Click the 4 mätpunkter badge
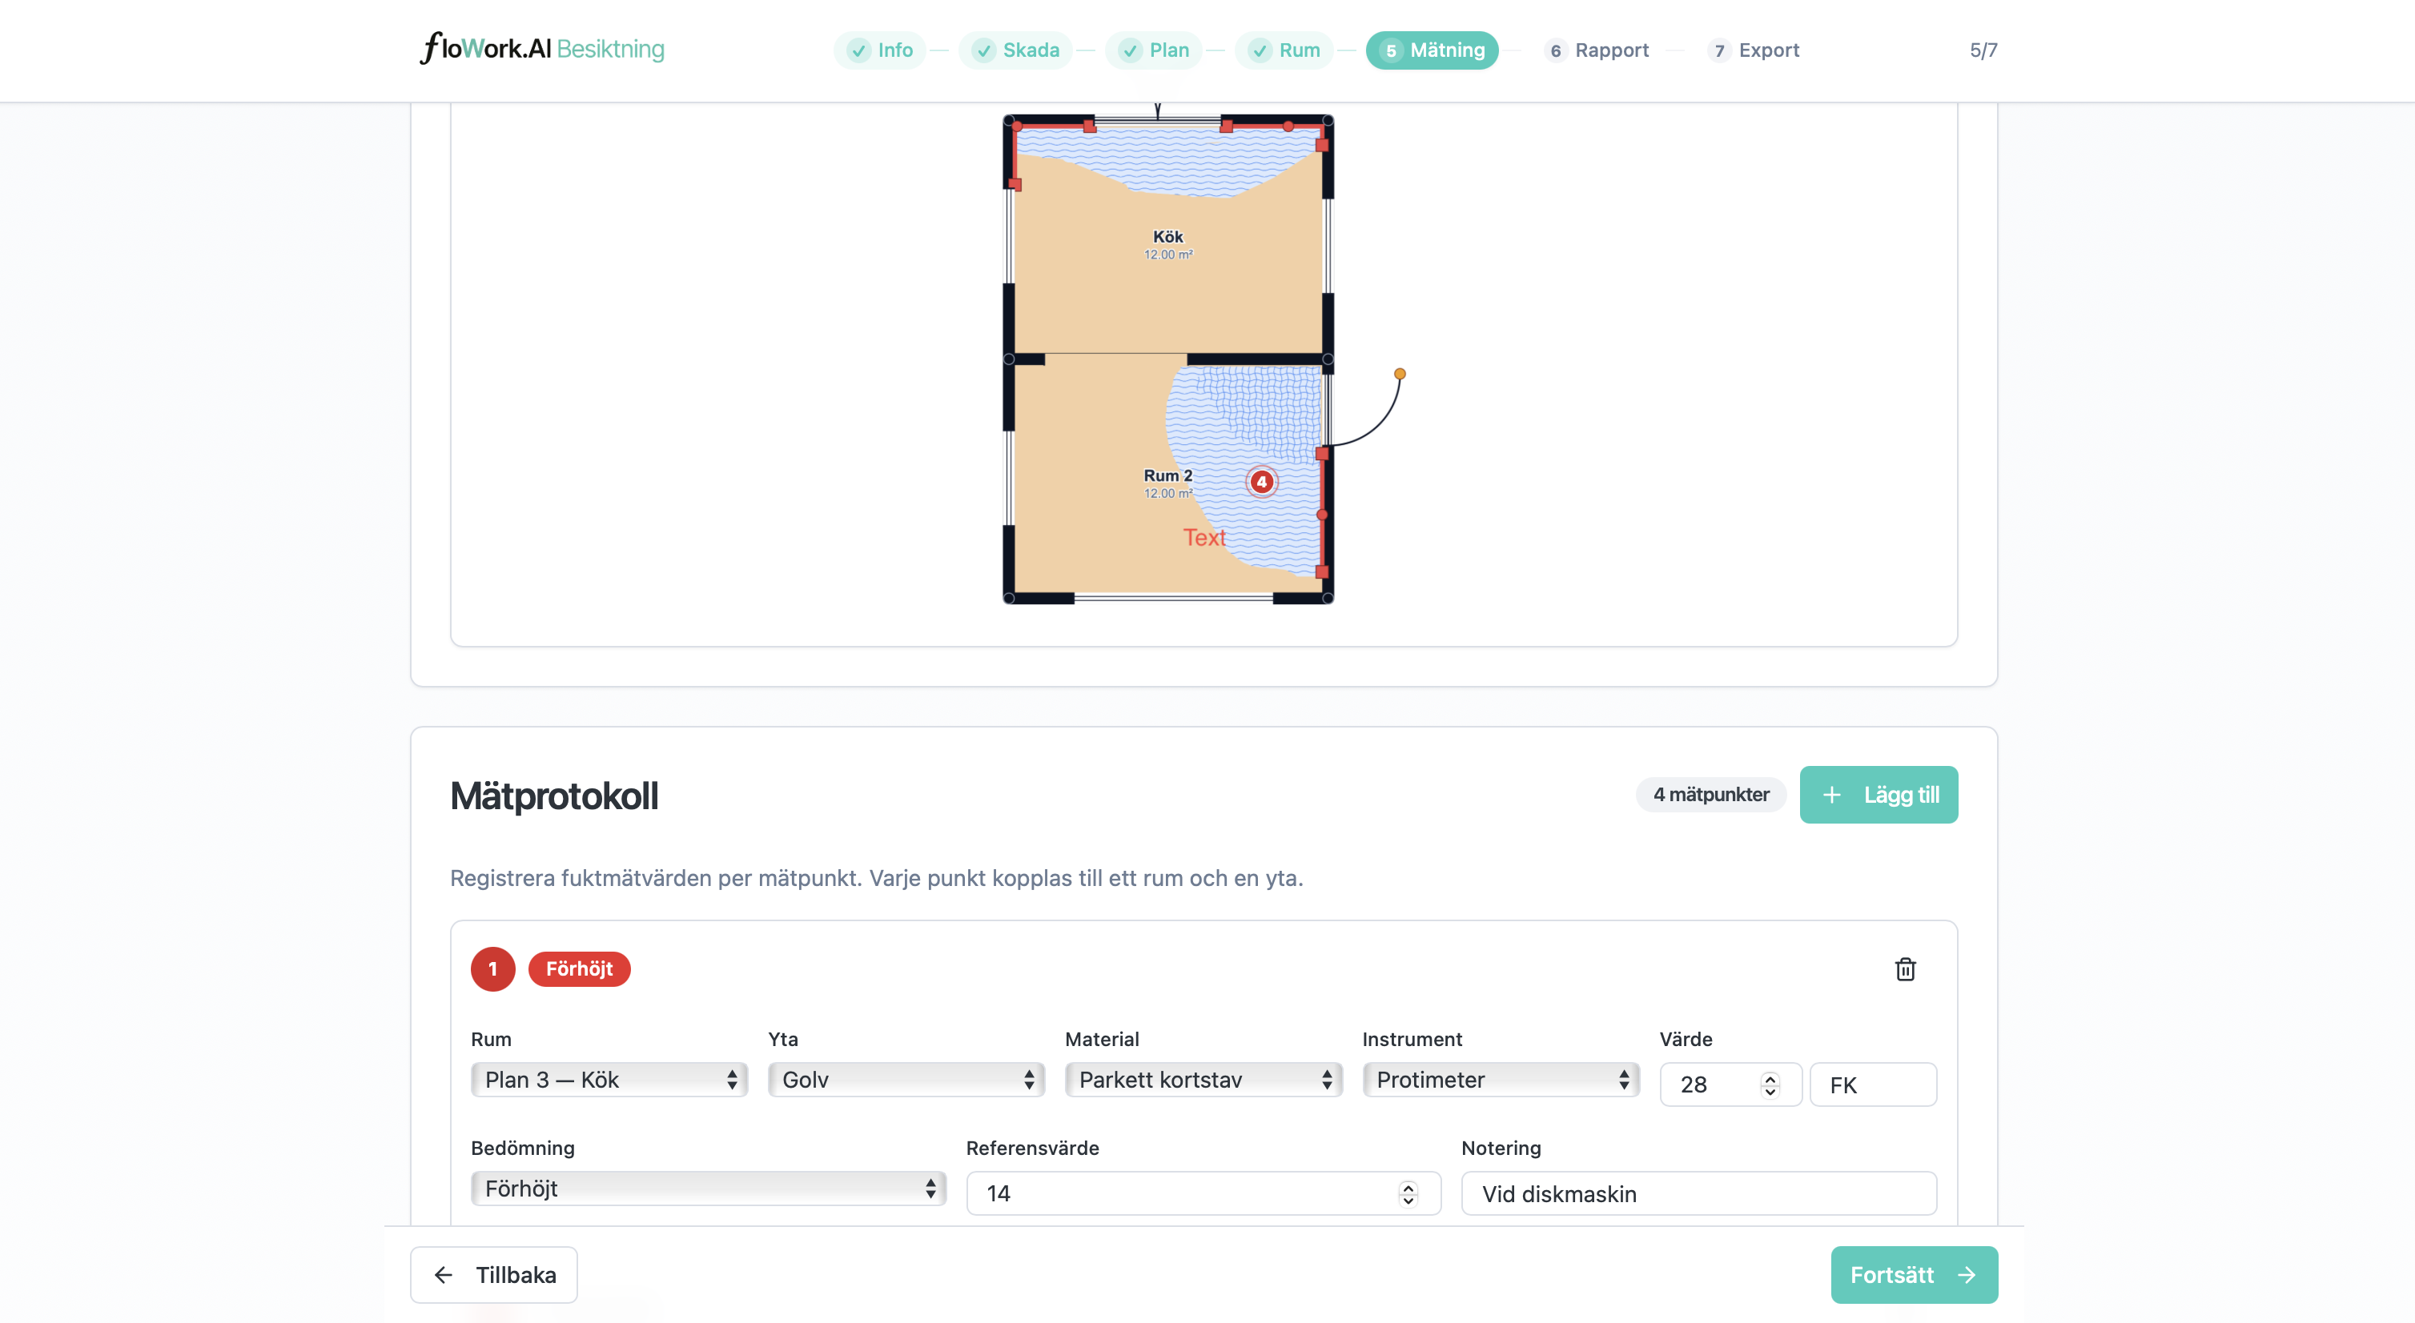Screen dimensions: 2415x1323 1711,795
